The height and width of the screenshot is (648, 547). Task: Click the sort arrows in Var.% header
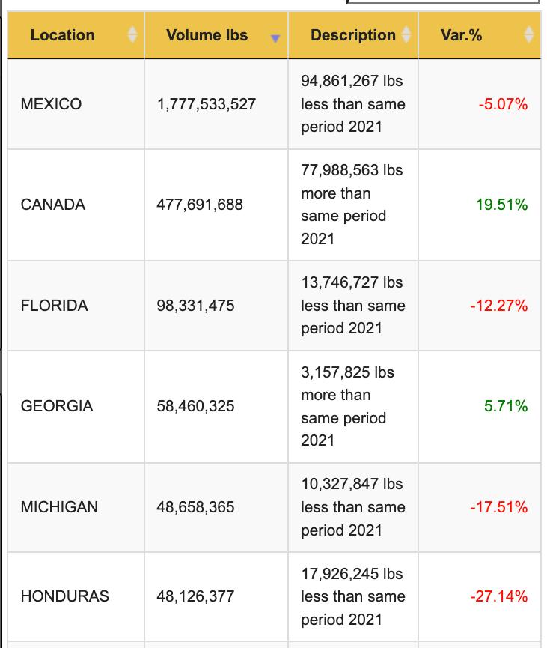click(x=529, y=35)
